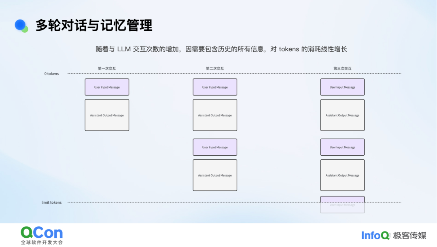Select the upper Assistant Output Message box under 第二次交互
The height and width of the screenshot is (247, 437).
pyautogui.click(x=215, y=115)
